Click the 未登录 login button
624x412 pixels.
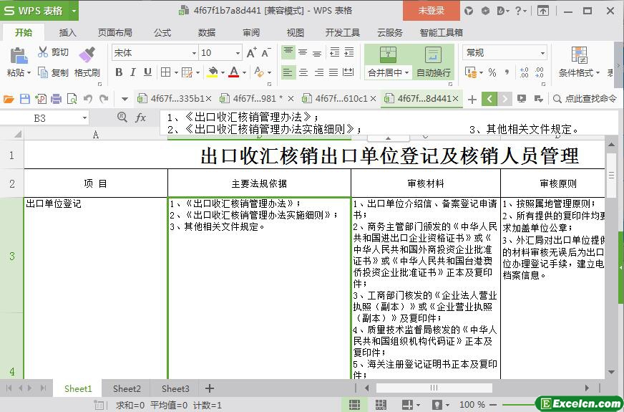tap(431, 11)
